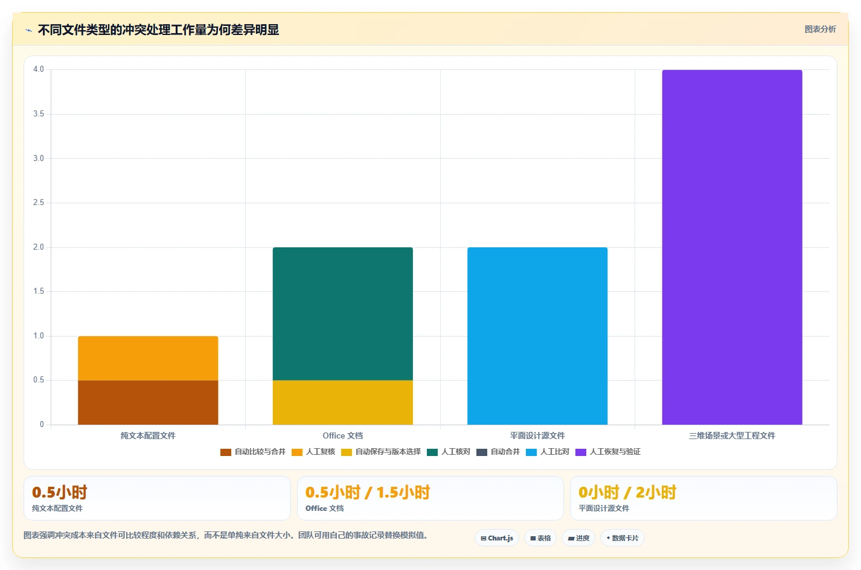Click the blue 人工比对 legend swatch
This screenshot has width=861, height=570.
tap(531, 452)
